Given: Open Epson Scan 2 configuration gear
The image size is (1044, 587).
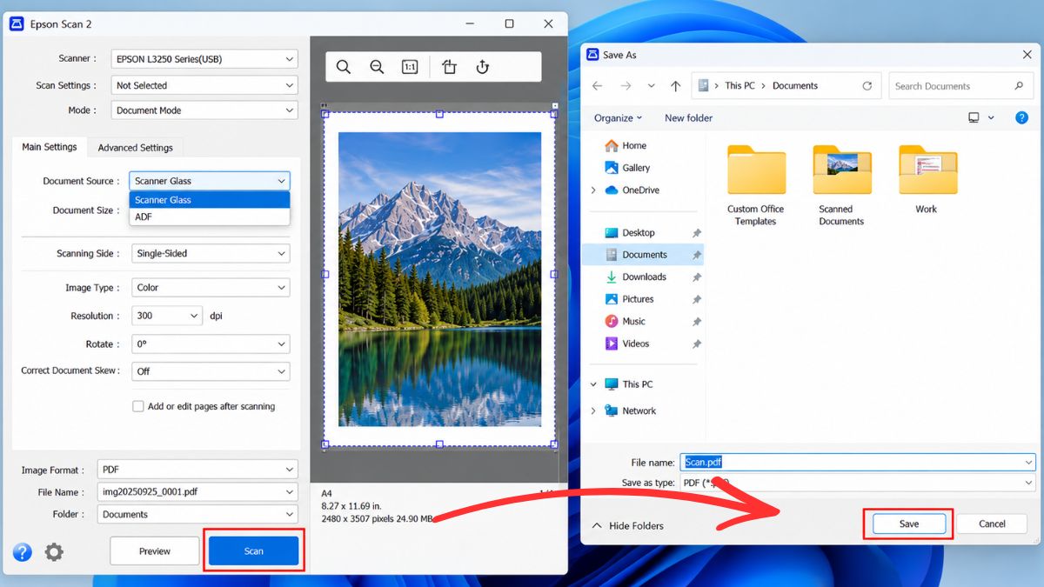Looking at the screenshot, I should 54,551.
